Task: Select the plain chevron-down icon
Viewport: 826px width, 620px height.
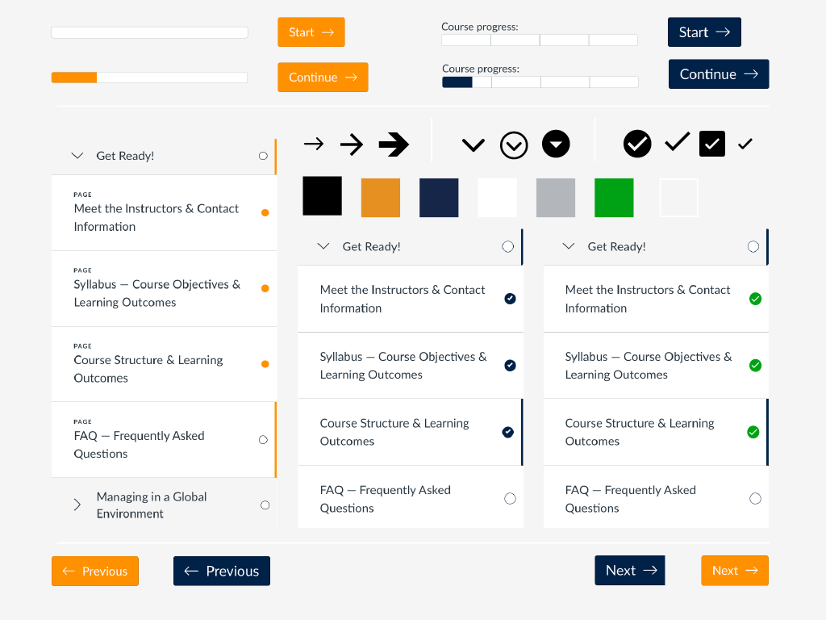Action: 473,145
